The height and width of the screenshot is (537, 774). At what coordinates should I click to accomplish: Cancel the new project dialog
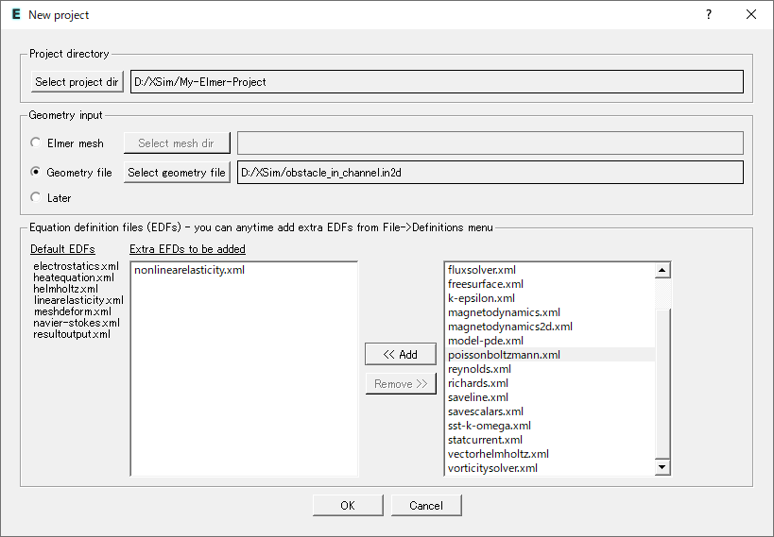[426, 506]
